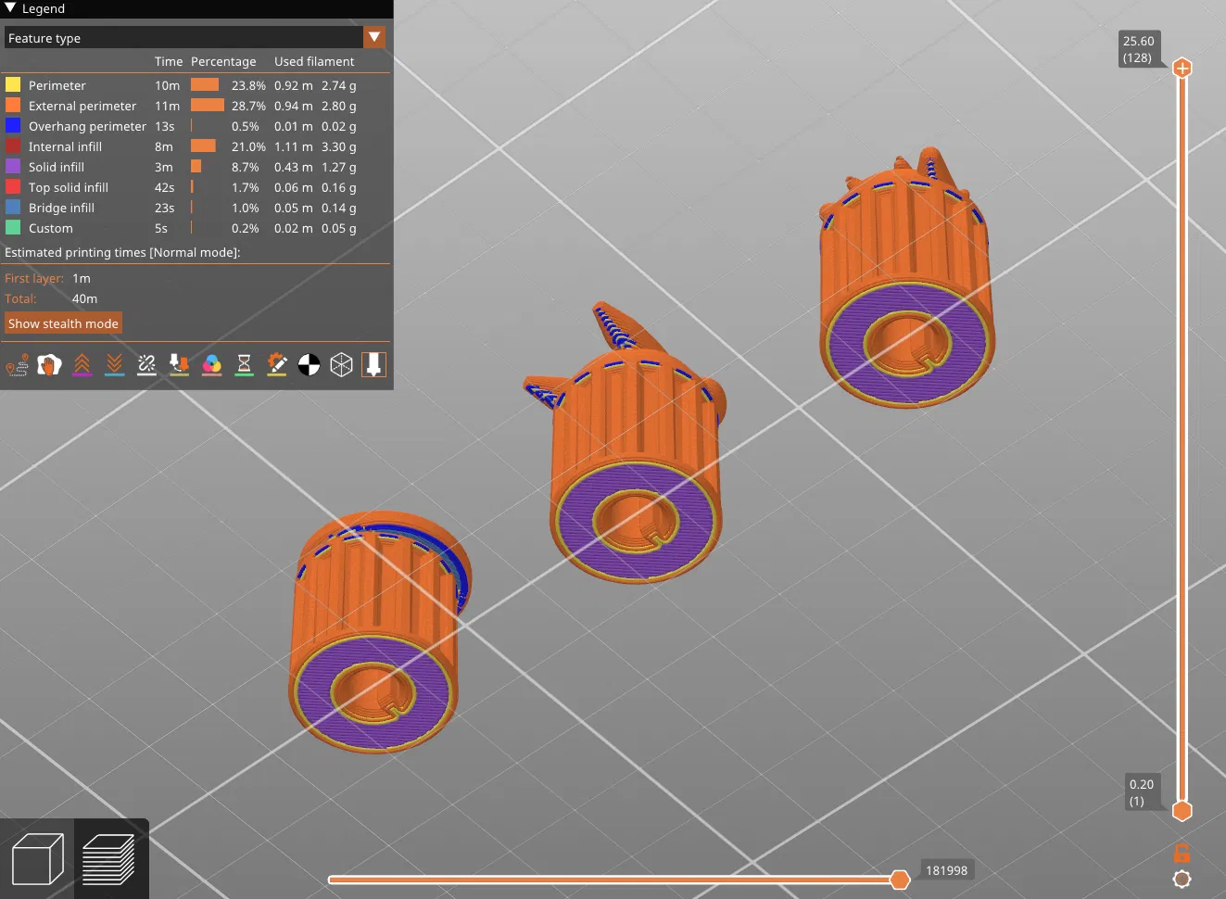1226x899 pixels.
Task: Click the lock icon below vertical slider
Action: 1182,853
